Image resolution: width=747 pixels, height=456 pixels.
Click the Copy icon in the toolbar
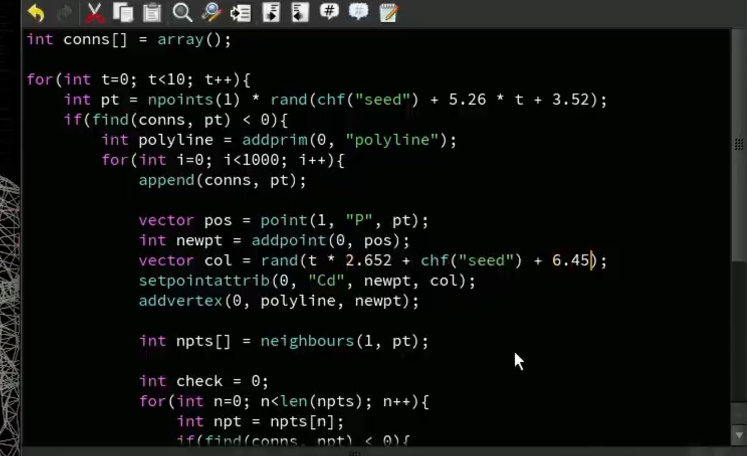(123, 13)
